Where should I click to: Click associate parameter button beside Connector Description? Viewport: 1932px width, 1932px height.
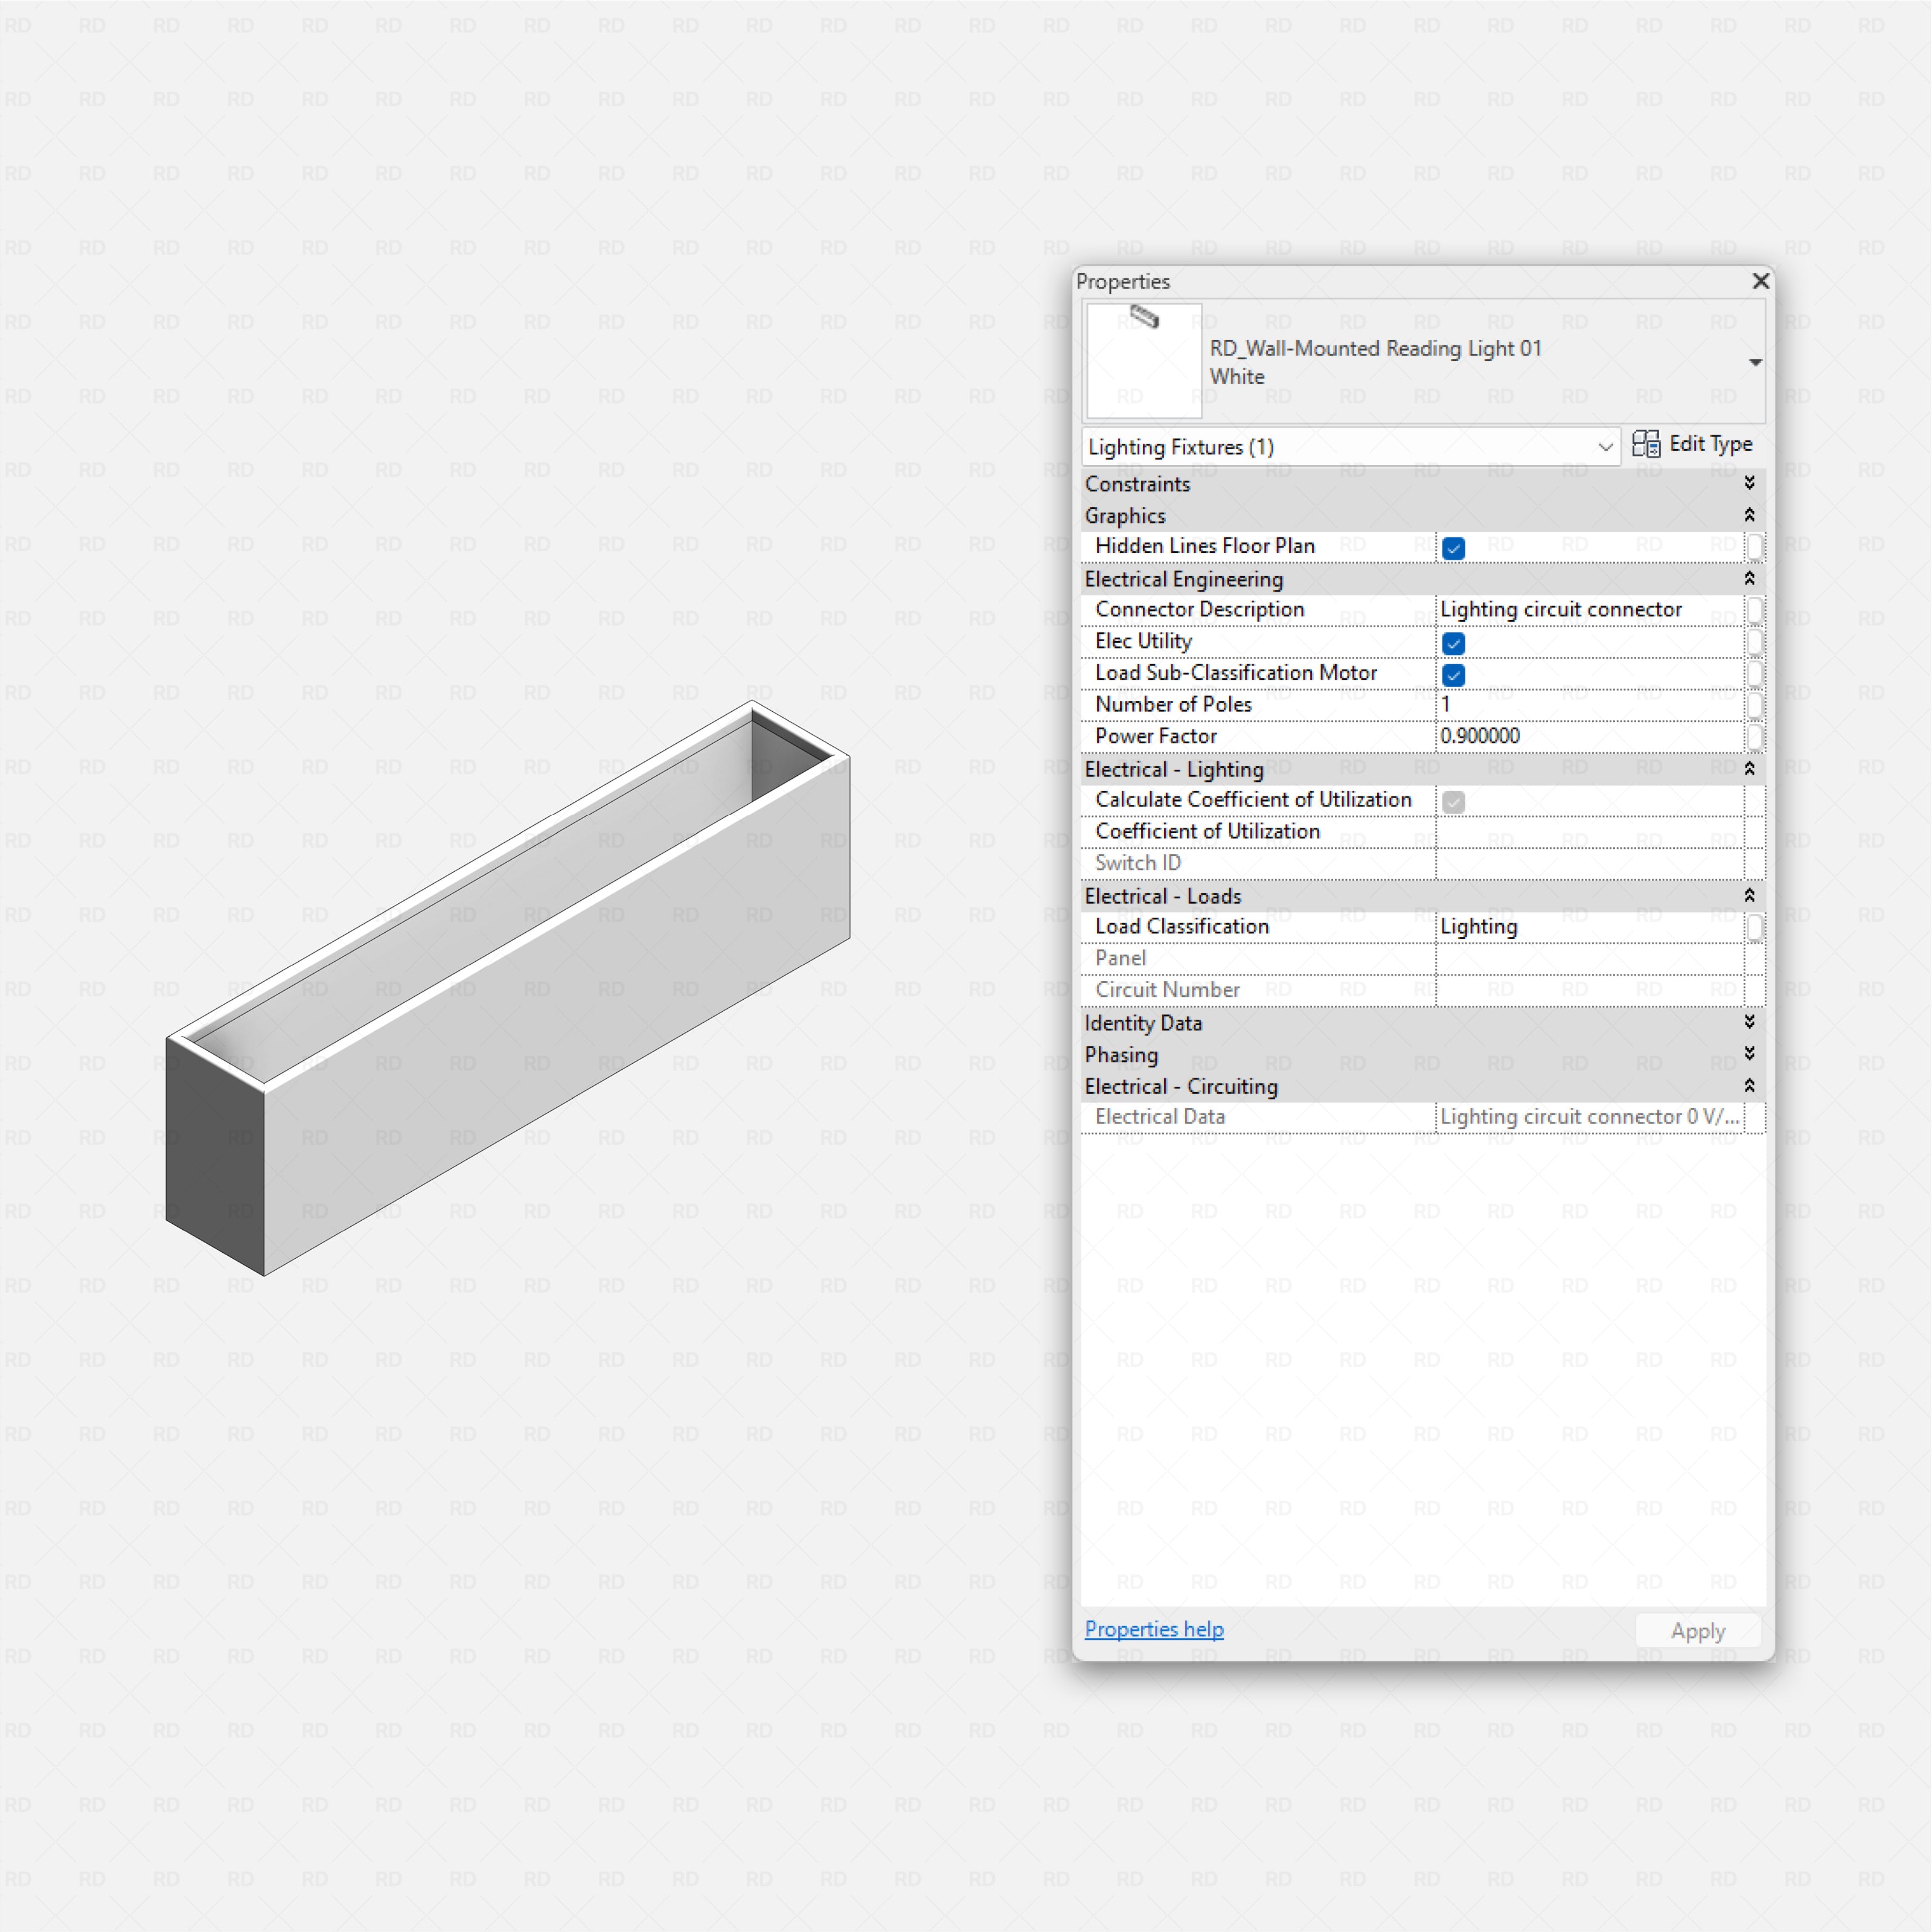tap(1756, 610)
